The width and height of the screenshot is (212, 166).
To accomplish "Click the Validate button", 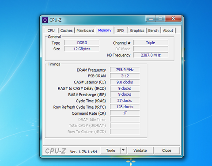I will click(x=140, y=151).
